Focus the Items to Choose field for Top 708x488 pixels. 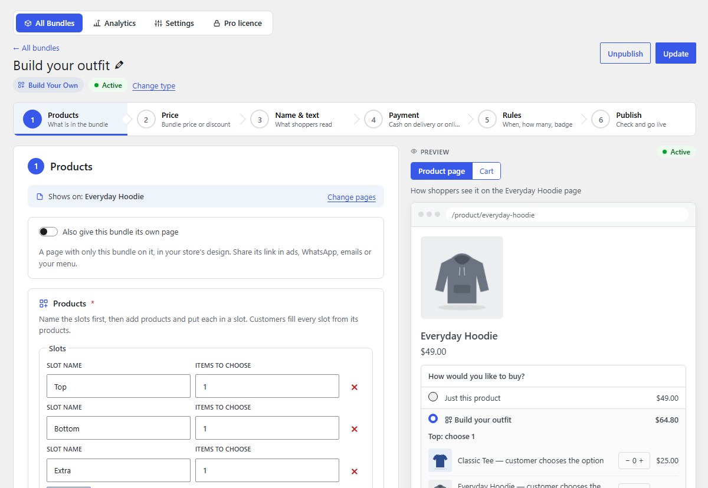pos(267,387)
